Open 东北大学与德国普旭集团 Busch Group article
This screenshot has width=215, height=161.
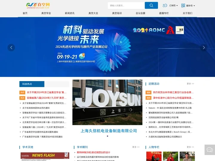click(170, 132)
